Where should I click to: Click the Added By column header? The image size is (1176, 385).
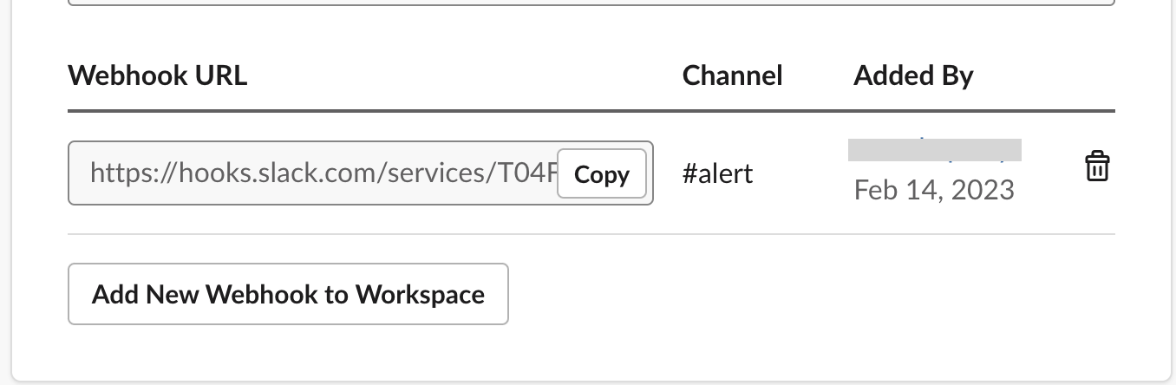[913, 75]
